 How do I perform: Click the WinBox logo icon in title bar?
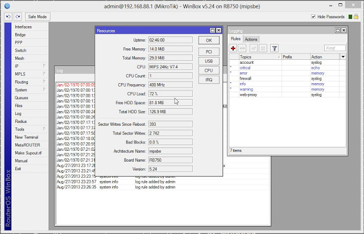(7, 6)
